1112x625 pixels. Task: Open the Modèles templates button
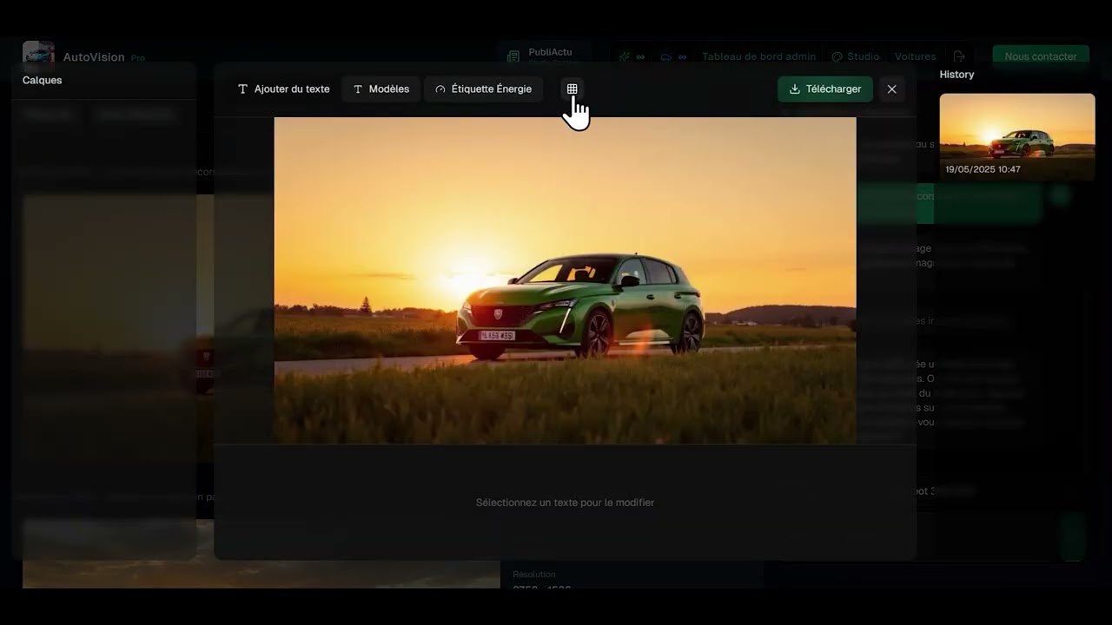pyautogui.click(x=381, y=89)
